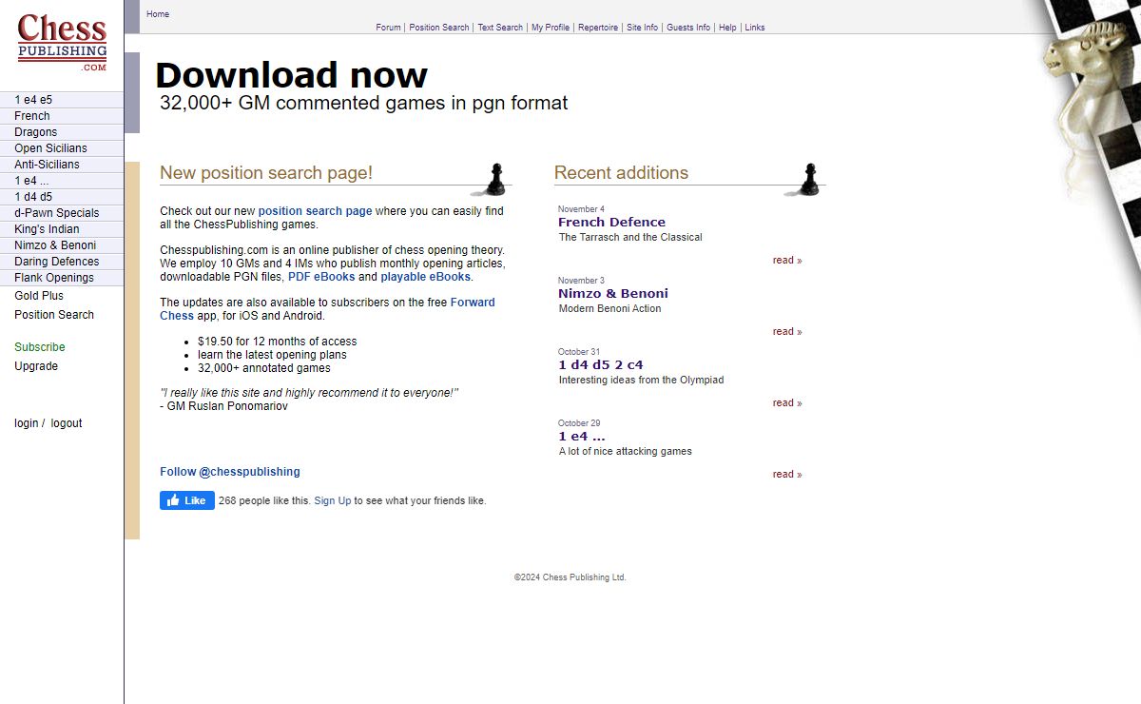
Task: Click the Download now heading
Action: (291, 75)
